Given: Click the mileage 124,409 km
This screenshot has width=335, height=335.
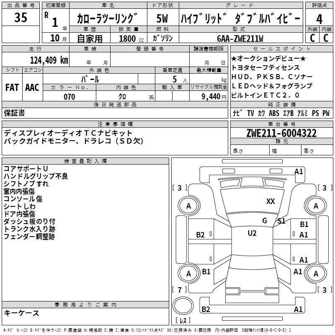Looking at the screenshot, I should pyautogui.click(x=49, y=60).
